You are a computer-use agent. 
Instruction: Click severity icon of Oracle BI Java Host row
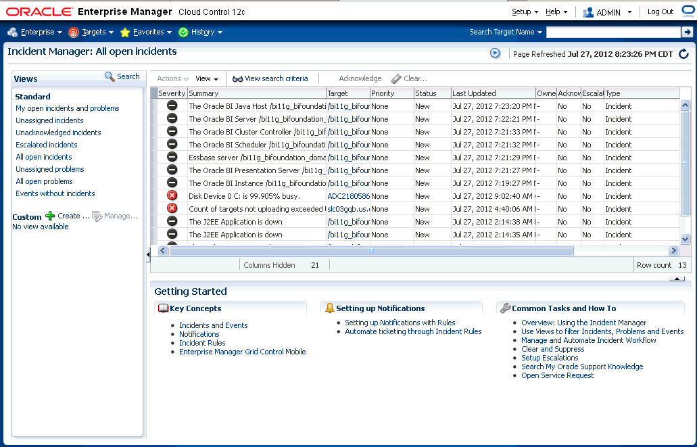[172, 106]
